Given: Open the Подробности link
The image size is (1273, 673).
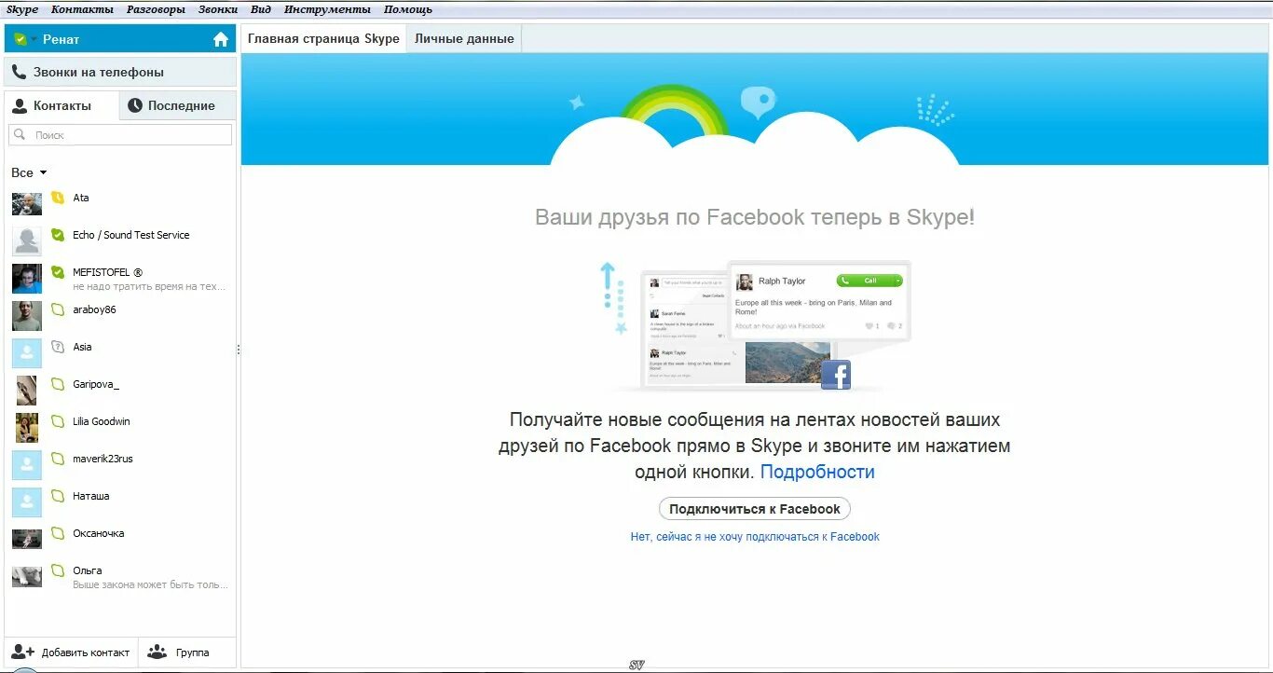Looking at the screenshot, I should 817,472.
